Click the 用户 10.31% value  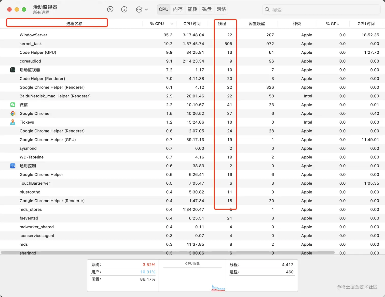148,272
